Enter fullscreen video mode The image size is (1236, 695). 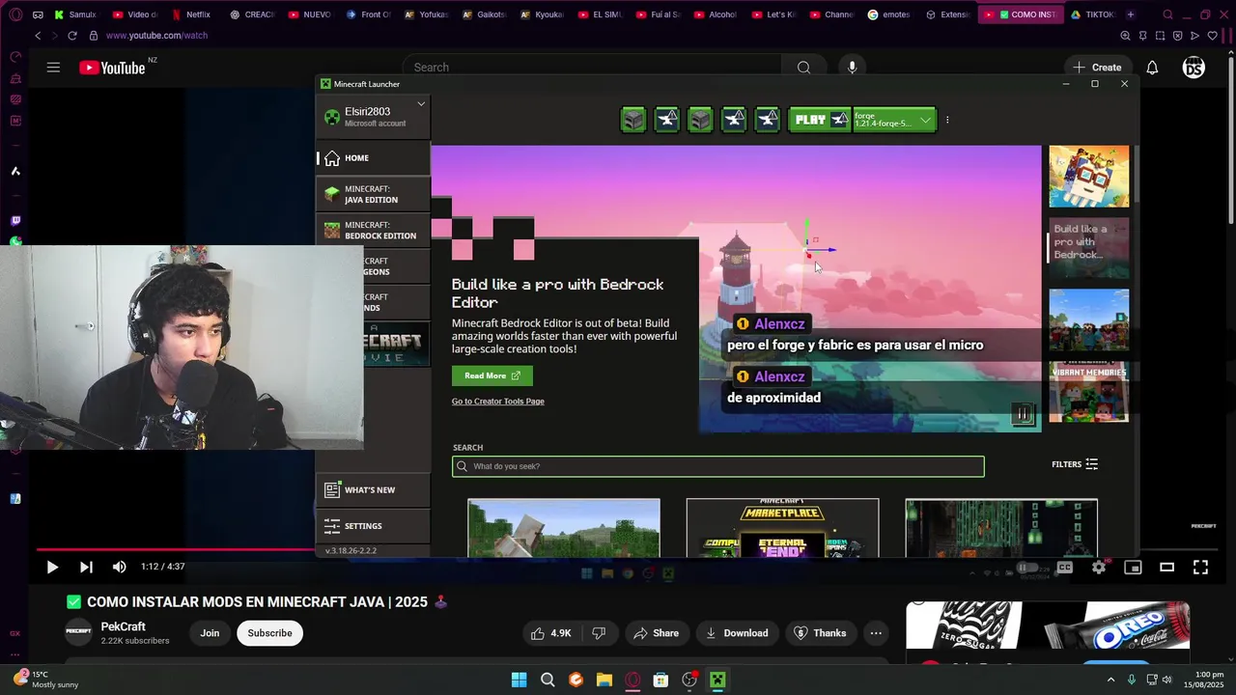pyautogui.click(x=1200, y=568)
